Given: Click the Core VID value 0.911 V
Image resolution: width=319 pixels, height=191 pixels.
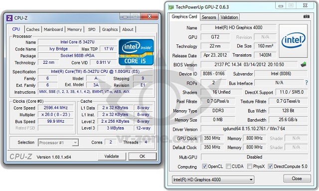Looking at the screenshot, I should pos(103,62).
